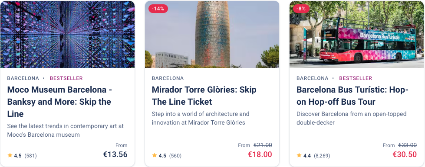425x167 pixels.
Task: Click the -8% discount badge
Action: [301, 9]
